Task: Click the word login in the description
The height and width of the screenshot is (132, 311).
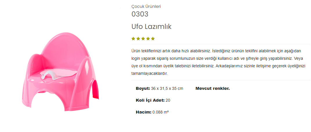Action: pyautogui.click(x=136, y=58)
